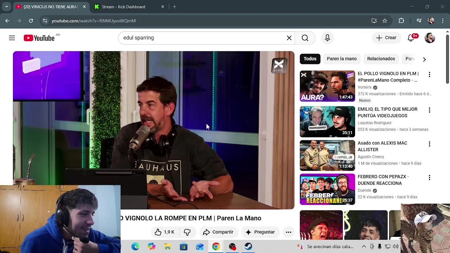
Task: Show next filter chips with right arrow
Action: point(424,59)
